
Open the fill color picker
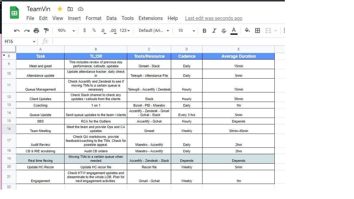tap(247, 30)
